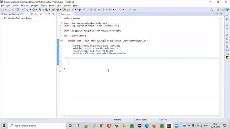230x129 pixels.
Task: Click Collapse All in Package Explorer
Action: pos(32,14)
